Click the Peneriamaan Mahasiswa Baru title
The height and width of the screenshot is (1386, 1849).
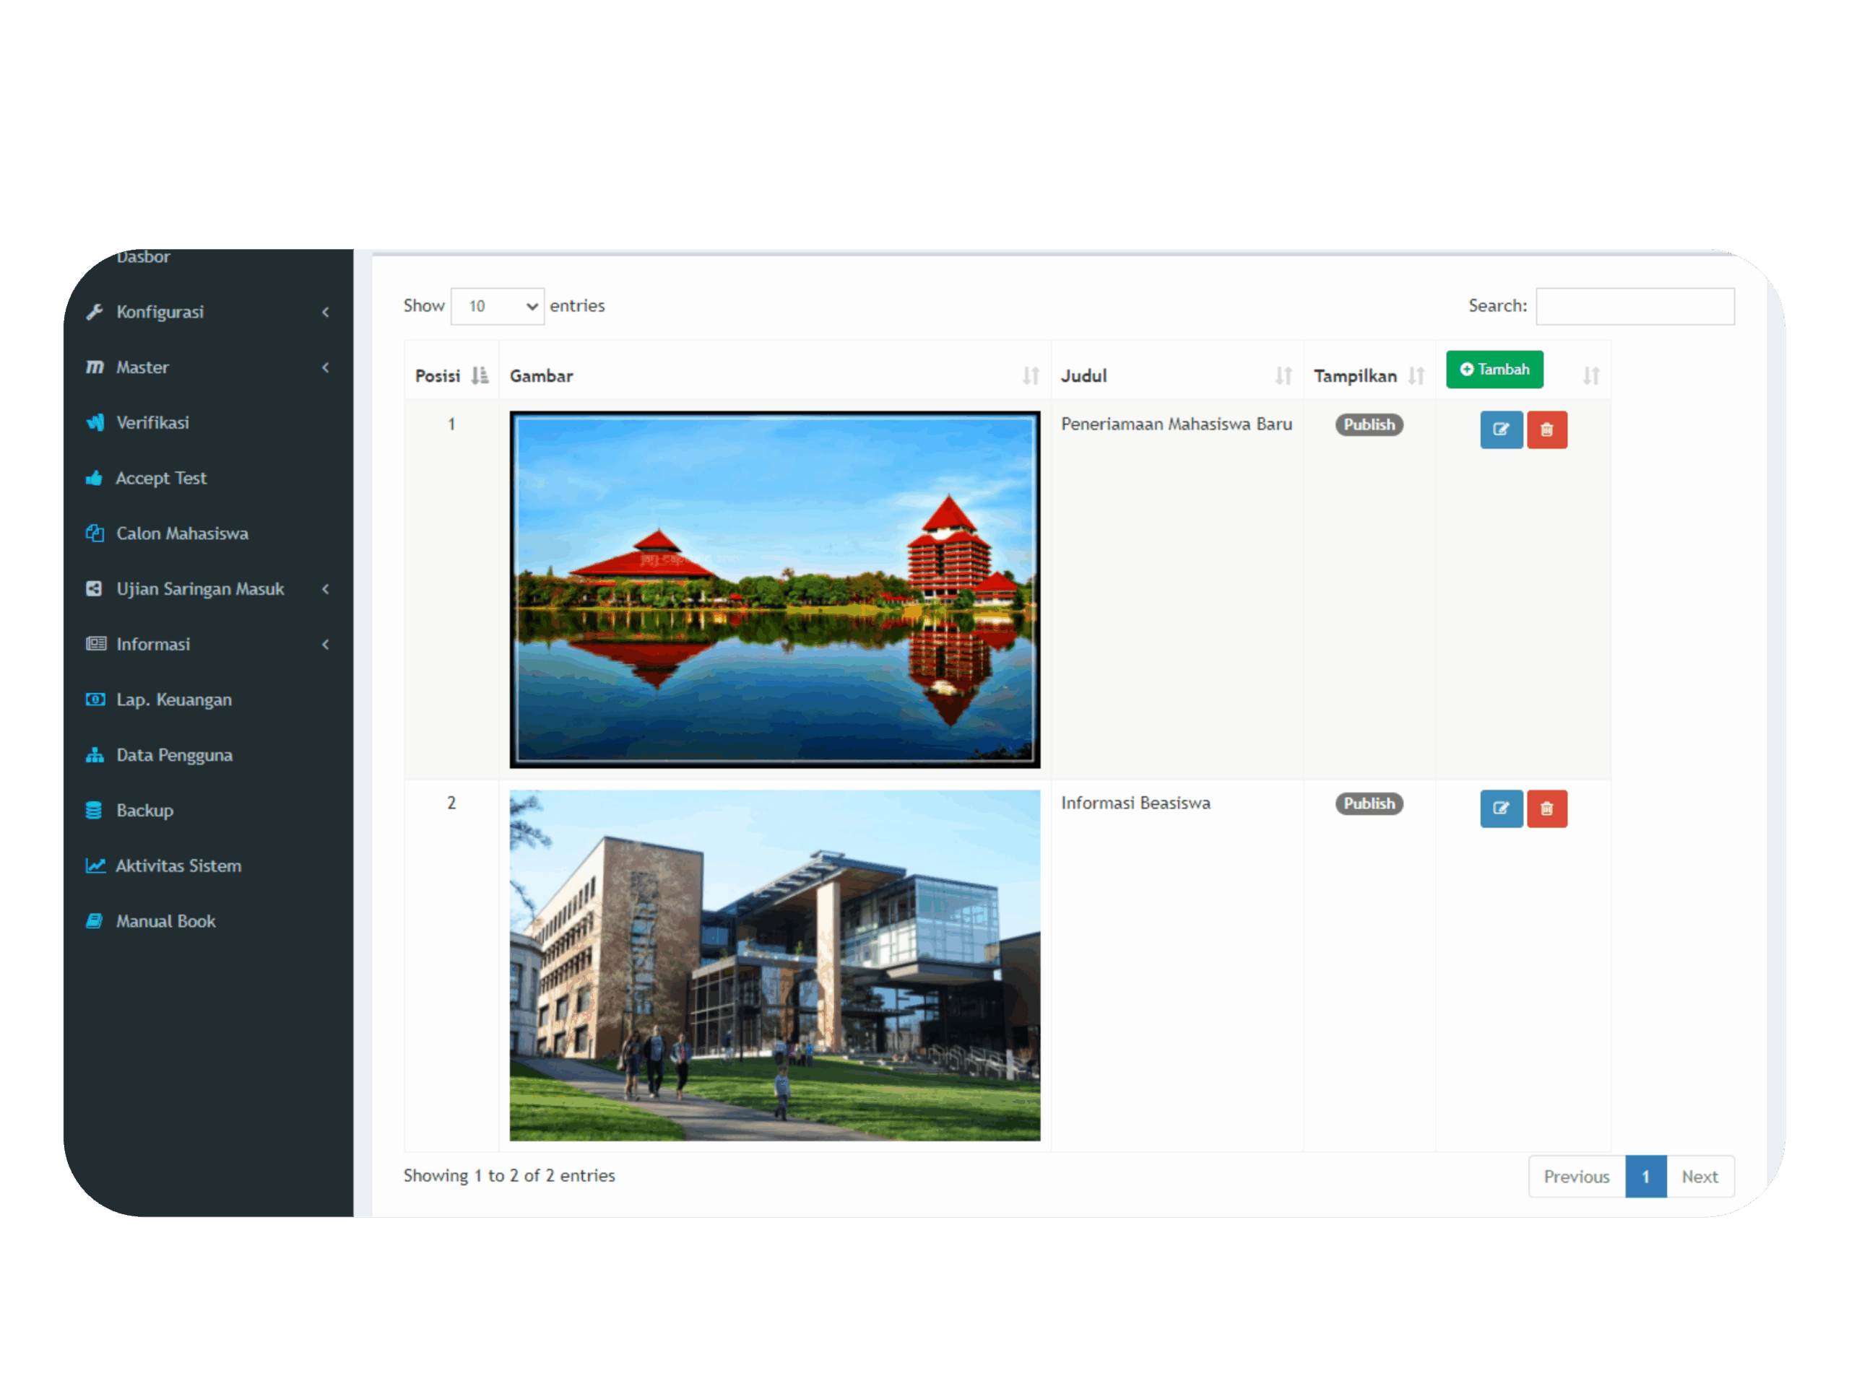pos(1176,424)
